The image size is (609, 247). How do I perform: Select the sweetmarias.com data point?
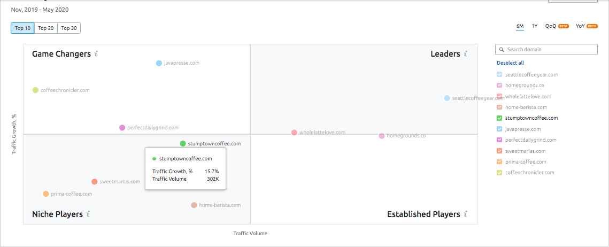click(x=95, y=182)
